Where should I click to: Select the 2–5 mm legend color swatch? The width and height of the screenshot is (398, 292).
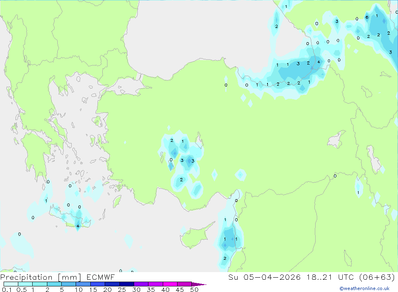point(54,284)
